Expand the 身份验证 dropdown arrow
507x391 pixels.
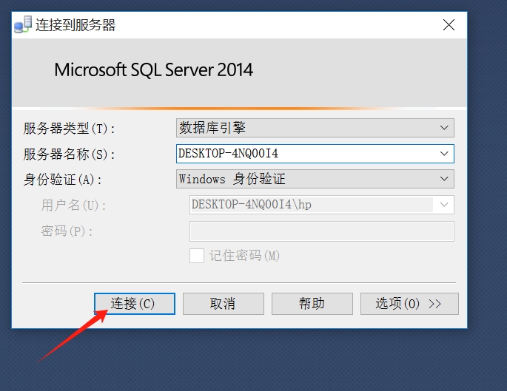click(444, 179)
